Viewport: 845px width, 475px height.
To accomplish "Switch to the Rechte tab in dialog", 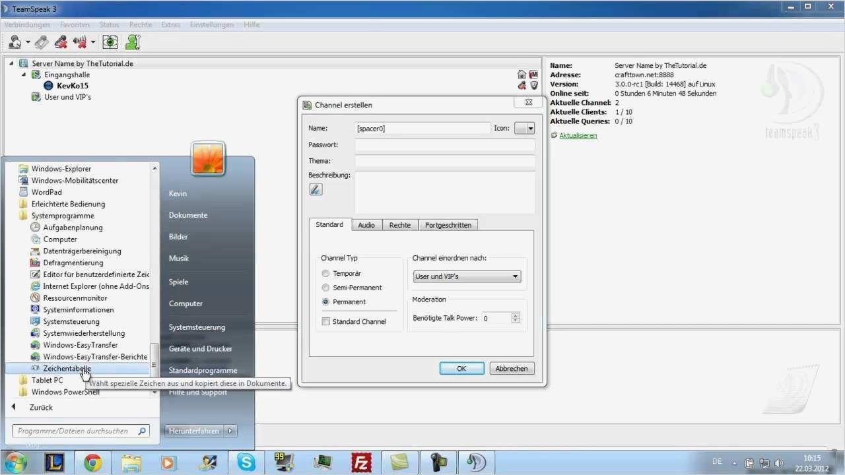I will coord(400,225).
